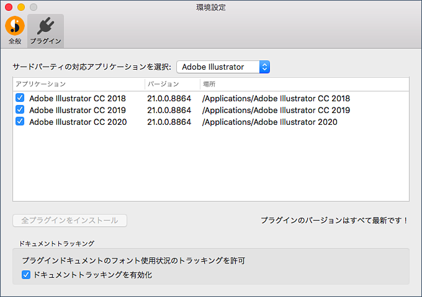This screenshot has width=422, height=297.
Task: Select the Adobe Illustrator CC 2018 row name
Action: tap(78, 98)
